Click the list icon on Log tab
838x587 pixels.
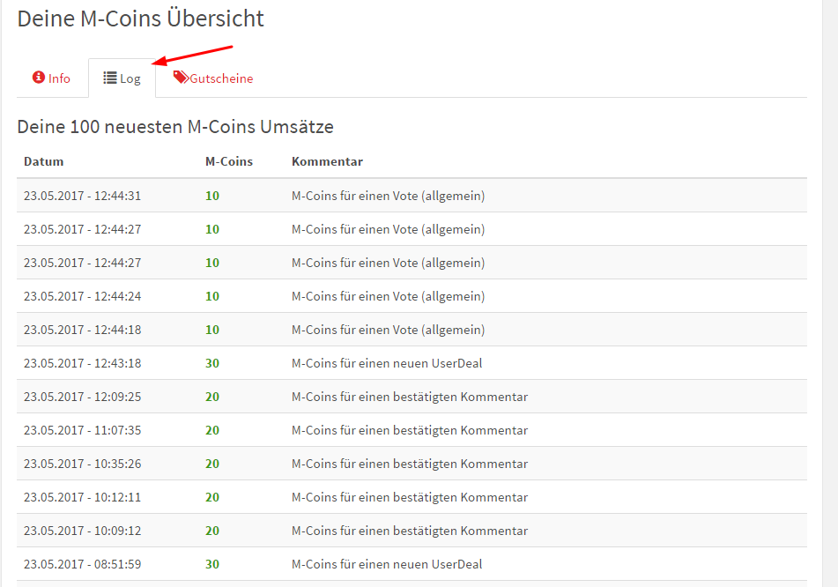coord(110,78)
